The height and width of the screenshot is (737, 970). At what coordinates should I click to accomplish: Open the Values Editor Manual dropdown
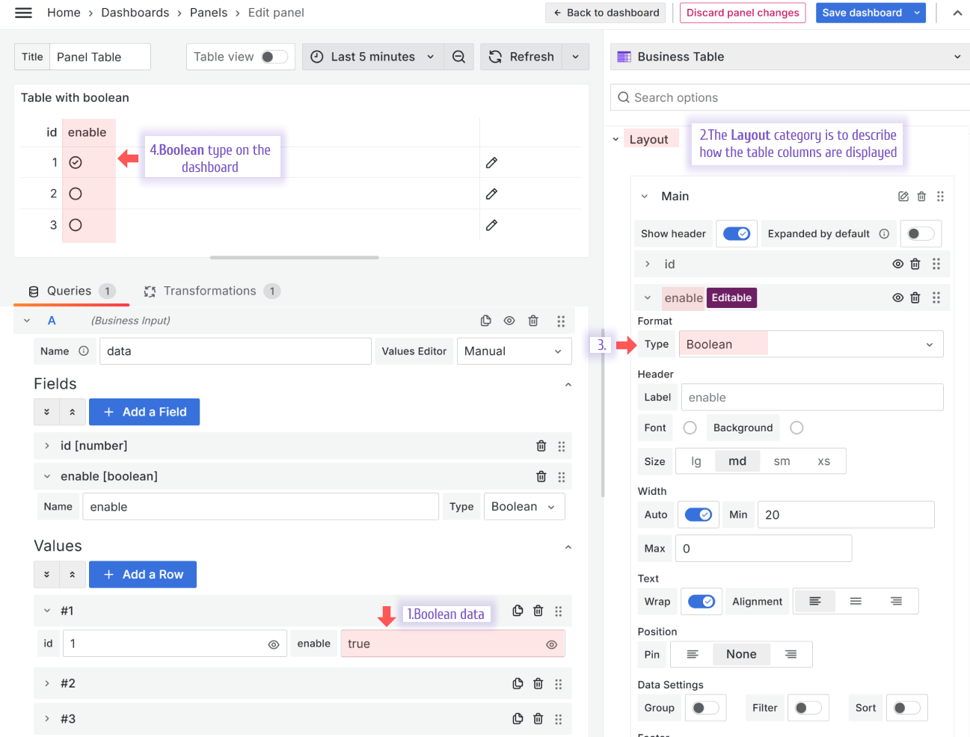point(514,351)
